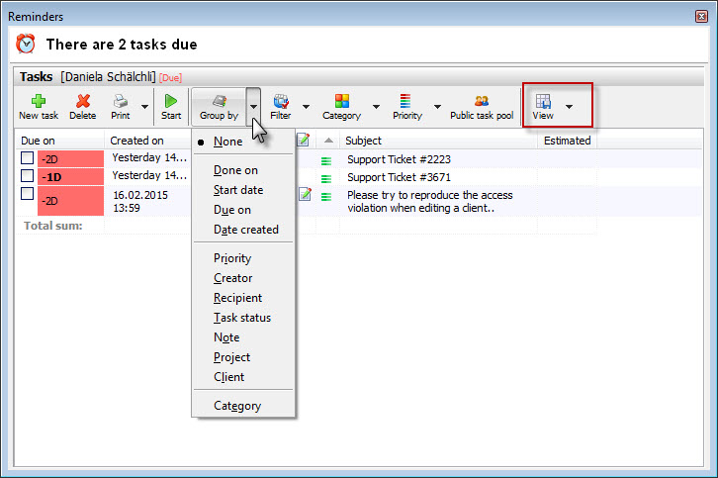Image resolution: width=718 pixels, height=478 pixels.
Task: Expand the Filter dropdown arrow
Action: point(306,107)
